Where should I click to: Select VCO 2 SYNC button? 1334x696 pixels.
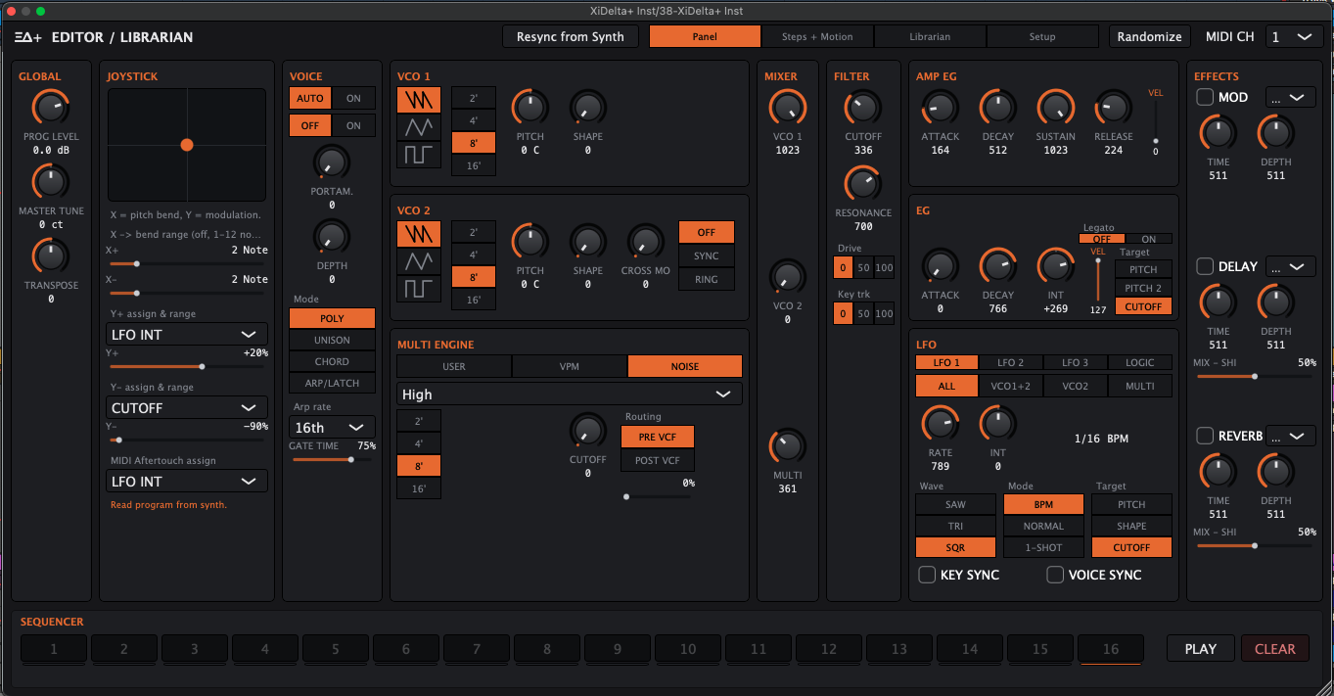click(707, 256)
